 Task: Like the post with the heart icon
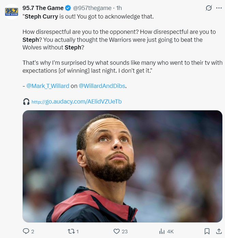[x=117, y=231]
